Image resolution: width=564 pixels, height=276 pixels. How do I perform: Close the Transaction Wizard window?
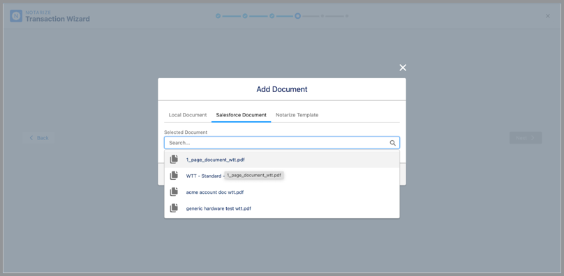tap(548, 16)
